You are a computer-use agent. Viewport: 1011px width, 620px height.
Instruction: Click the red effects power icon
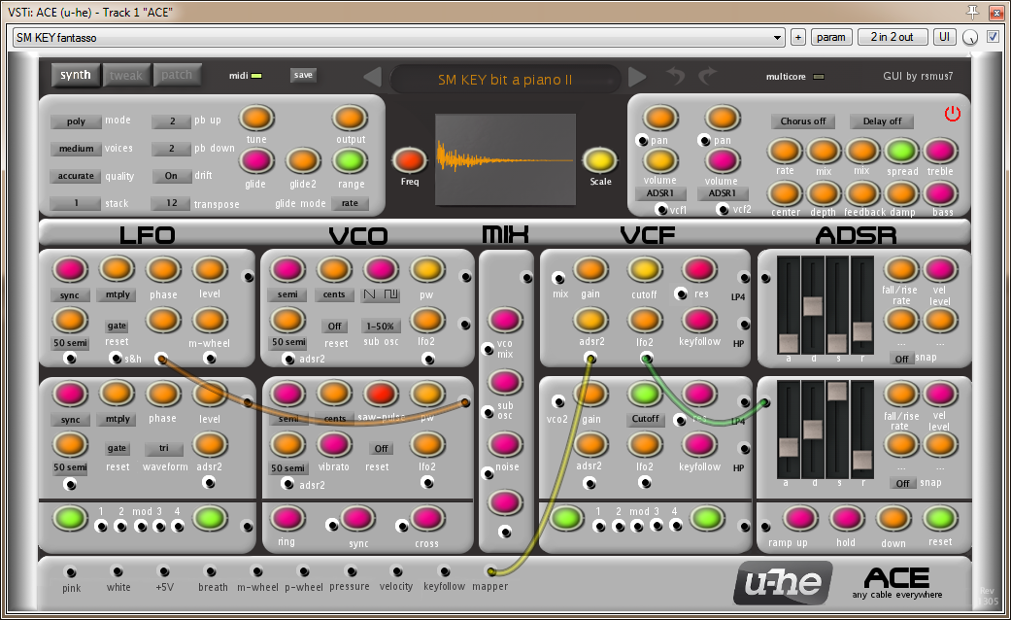pos(953,115)
